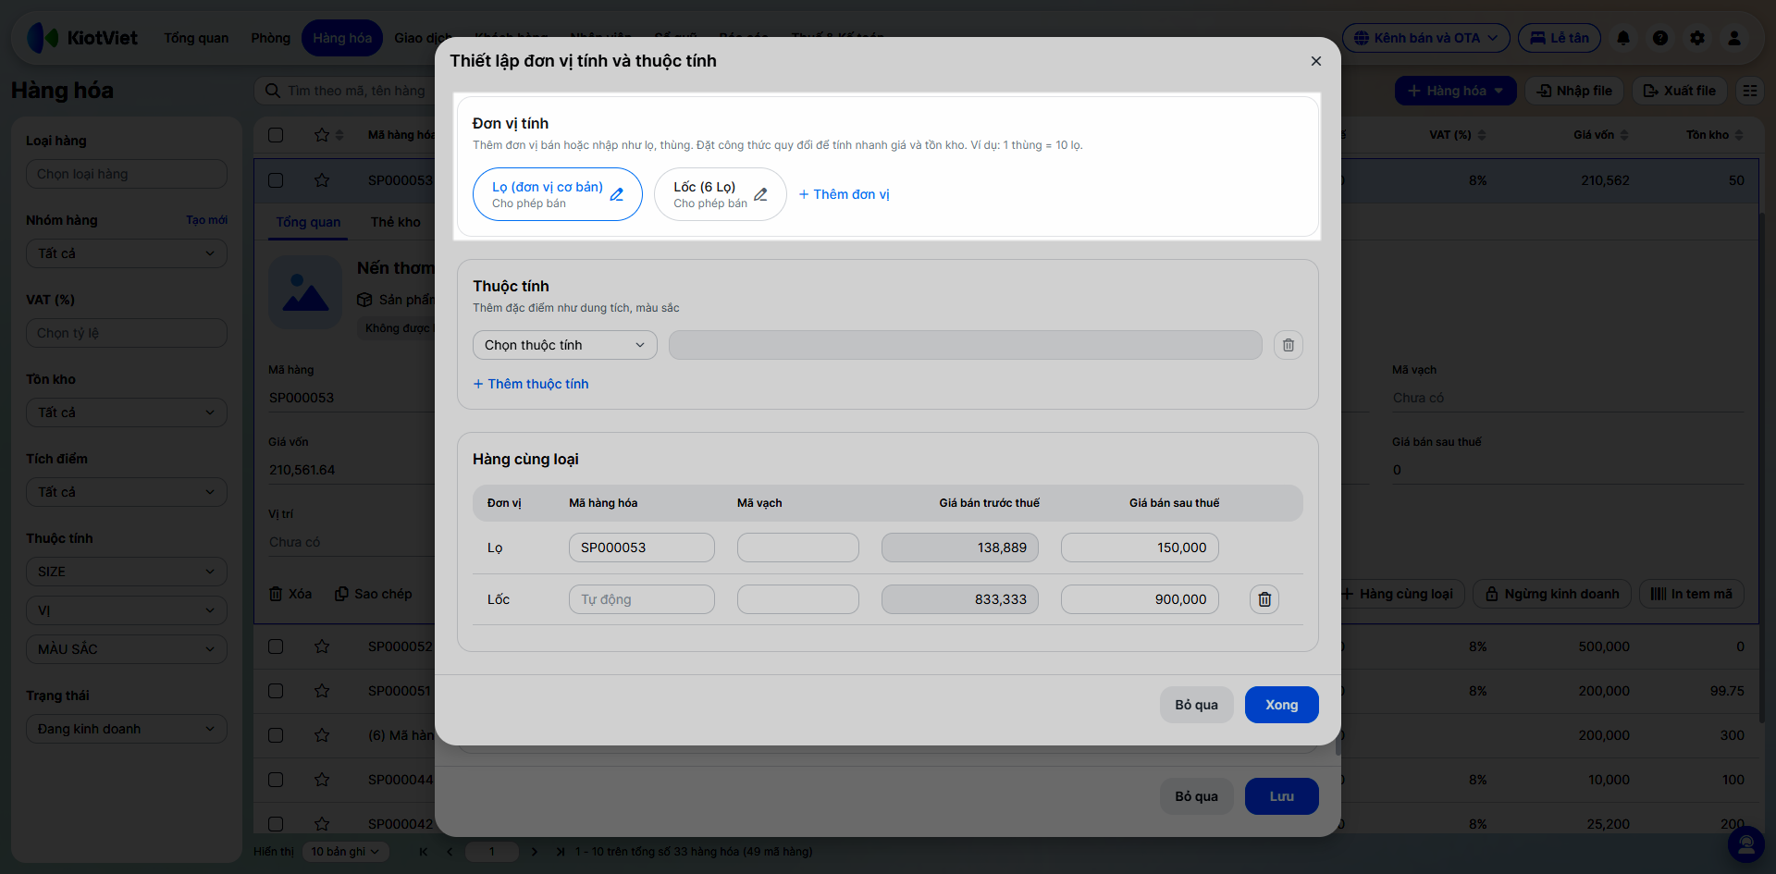
Task: Open the support chat bubble icon
Action: tap(1746, 843)
